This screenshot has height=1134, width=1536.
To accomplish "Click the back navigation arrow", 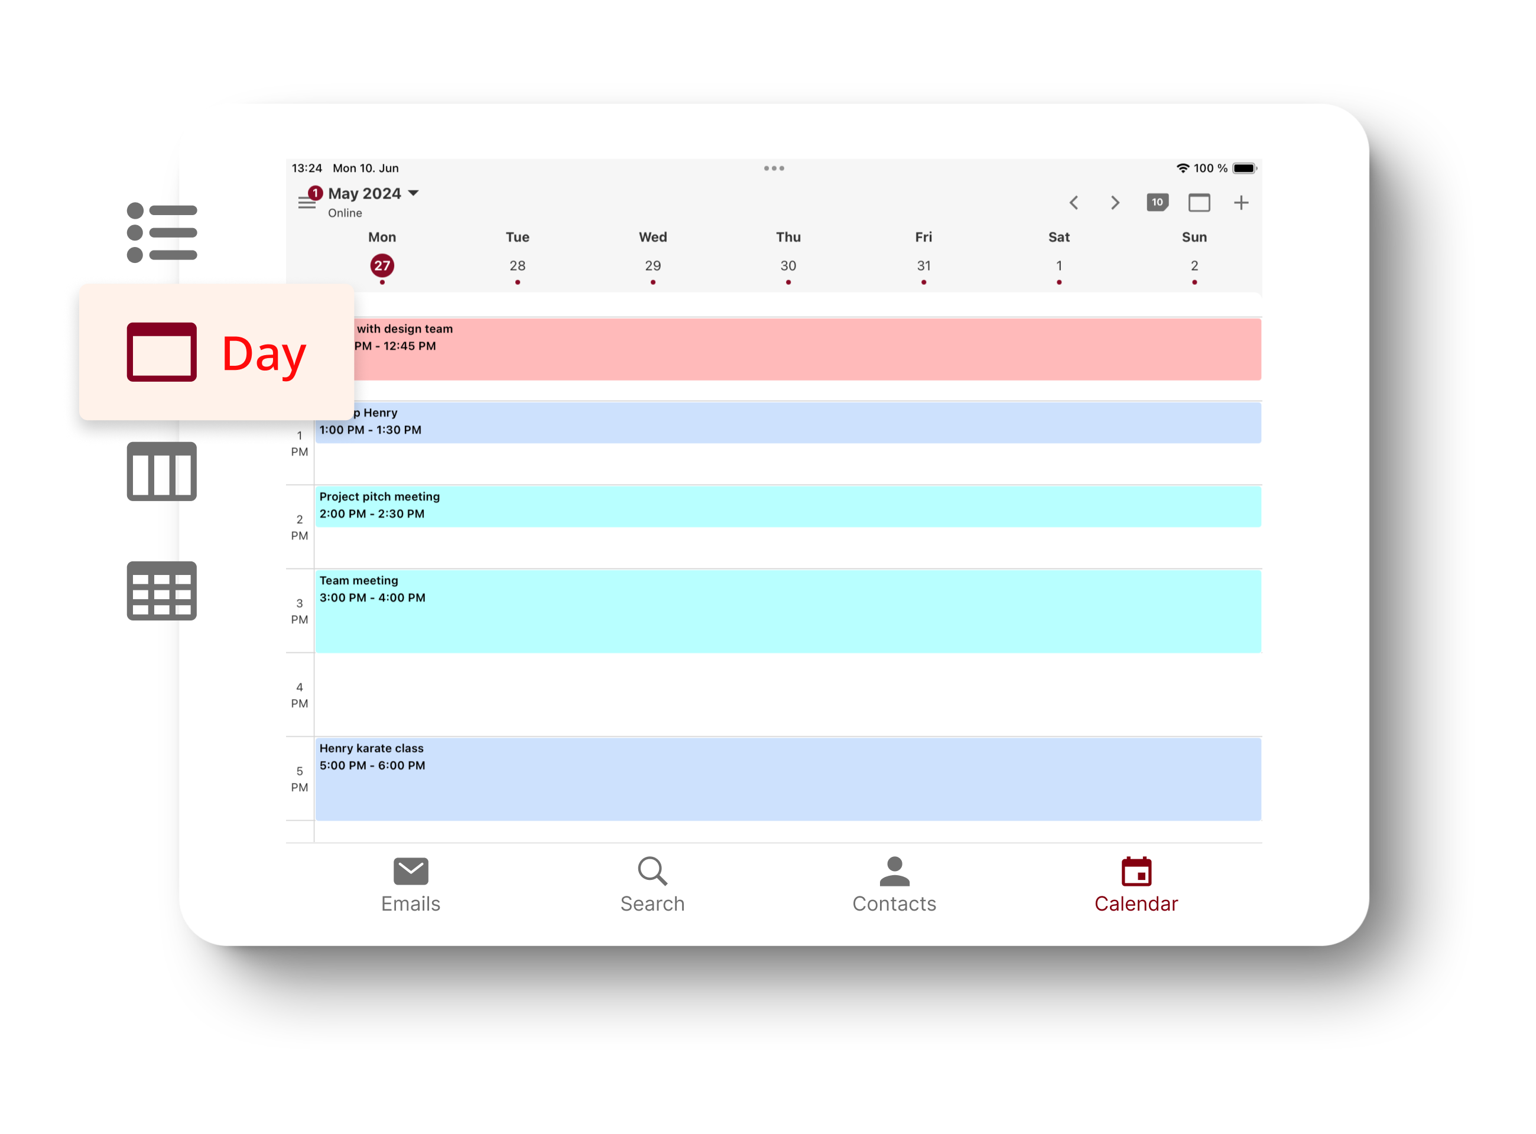I will (x=1074, y=202).
